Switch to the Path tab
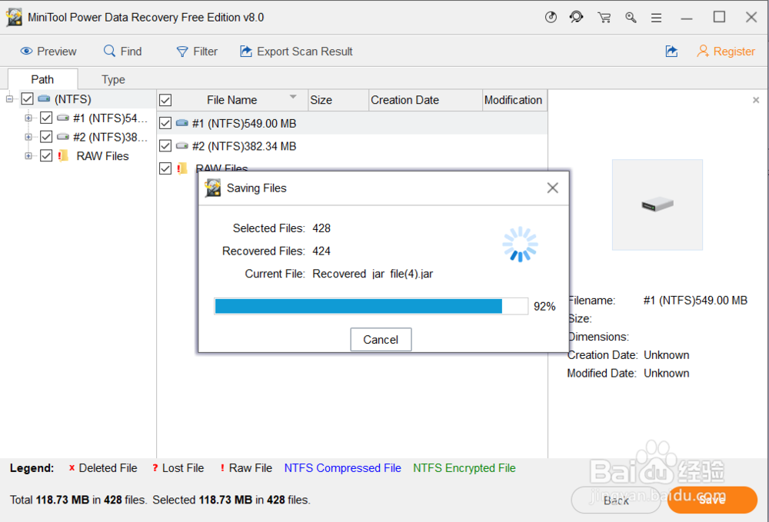This screenshot has height=522, width=769. 42,79
